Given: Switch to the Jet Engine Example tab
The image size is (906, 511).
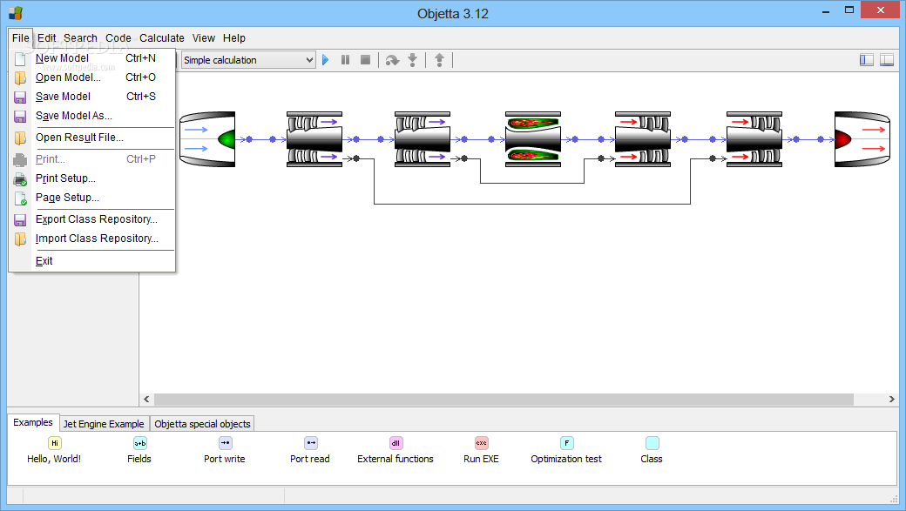Looking at the screenshot, I should tap(104, 424).
